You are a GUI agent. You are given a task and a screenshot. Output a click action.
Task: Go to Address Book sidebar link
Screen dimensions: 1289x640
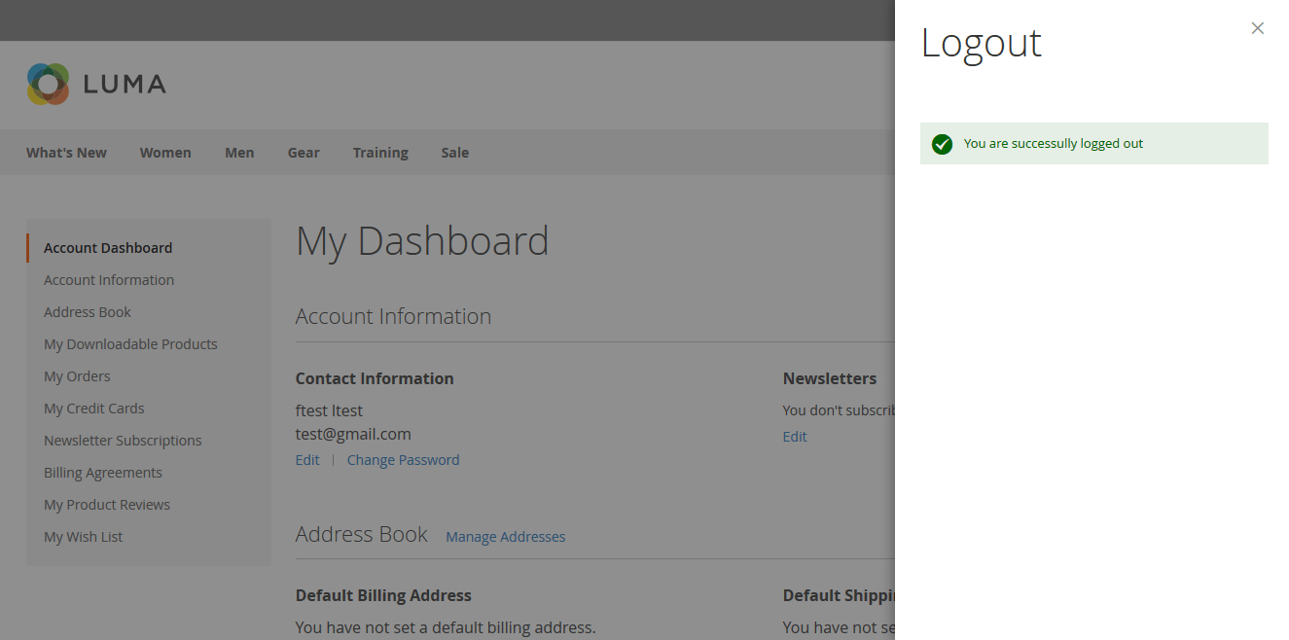(x=88, y=312)
